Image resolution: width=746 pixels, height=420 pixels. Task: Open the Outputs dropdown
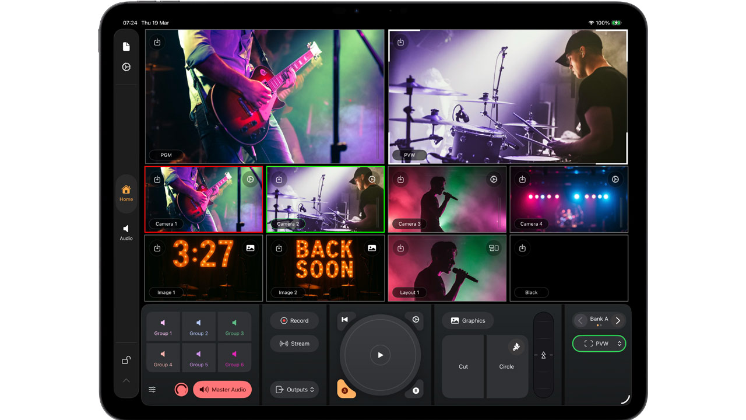[x=294, y=390]
